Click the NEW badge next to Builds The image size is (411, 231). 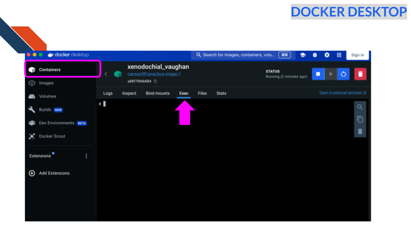click(58, 110)
